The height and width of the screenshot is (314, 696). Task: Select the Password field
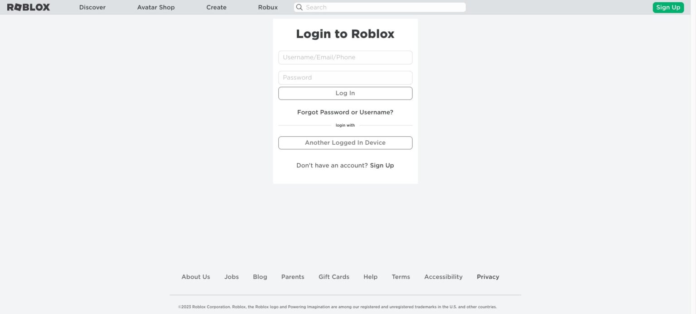345,77
